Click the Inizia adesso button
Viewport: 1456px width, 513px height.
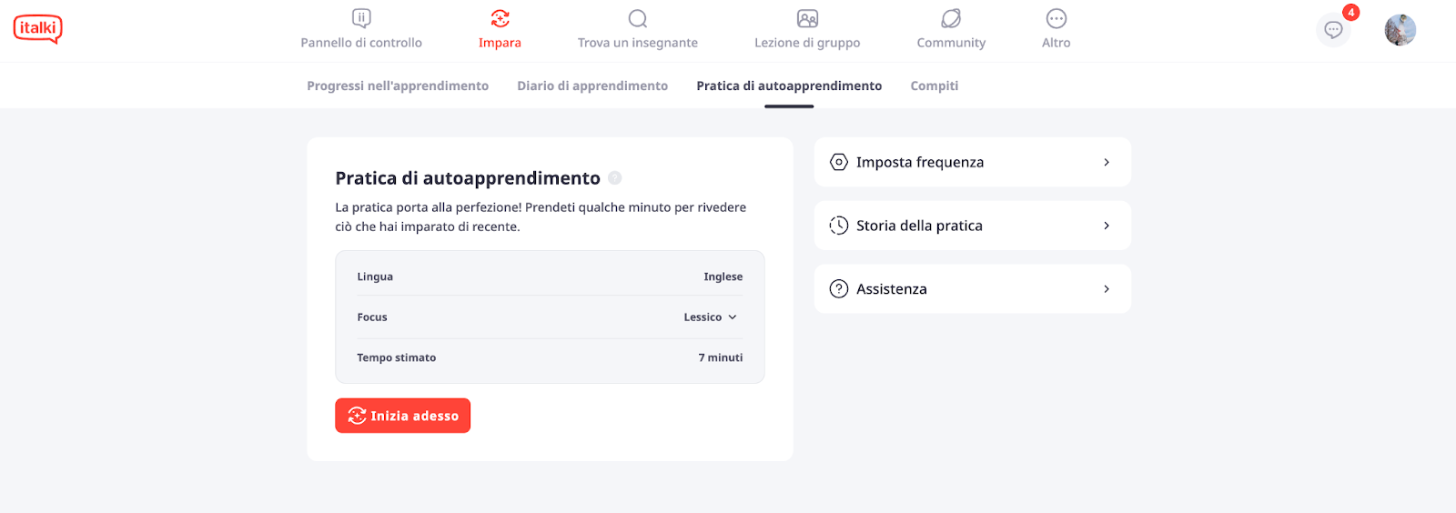point(402,416)
